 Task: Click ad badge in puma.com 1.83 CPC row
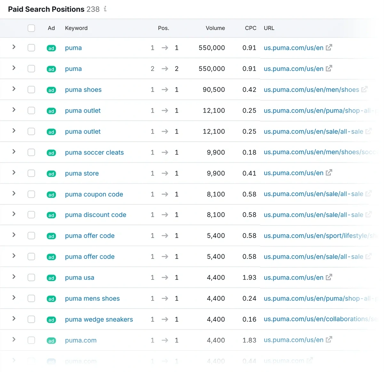click(51, 341)
